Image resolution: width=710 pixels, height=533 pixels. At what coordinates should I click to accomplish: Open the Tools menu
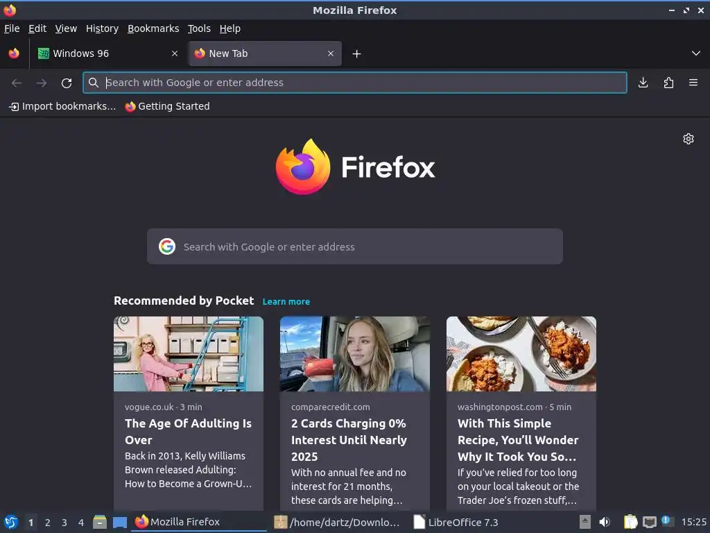coord(199,28)
